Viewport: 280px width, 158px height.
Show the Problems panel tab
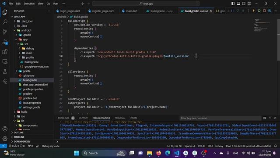click(63, 118)
